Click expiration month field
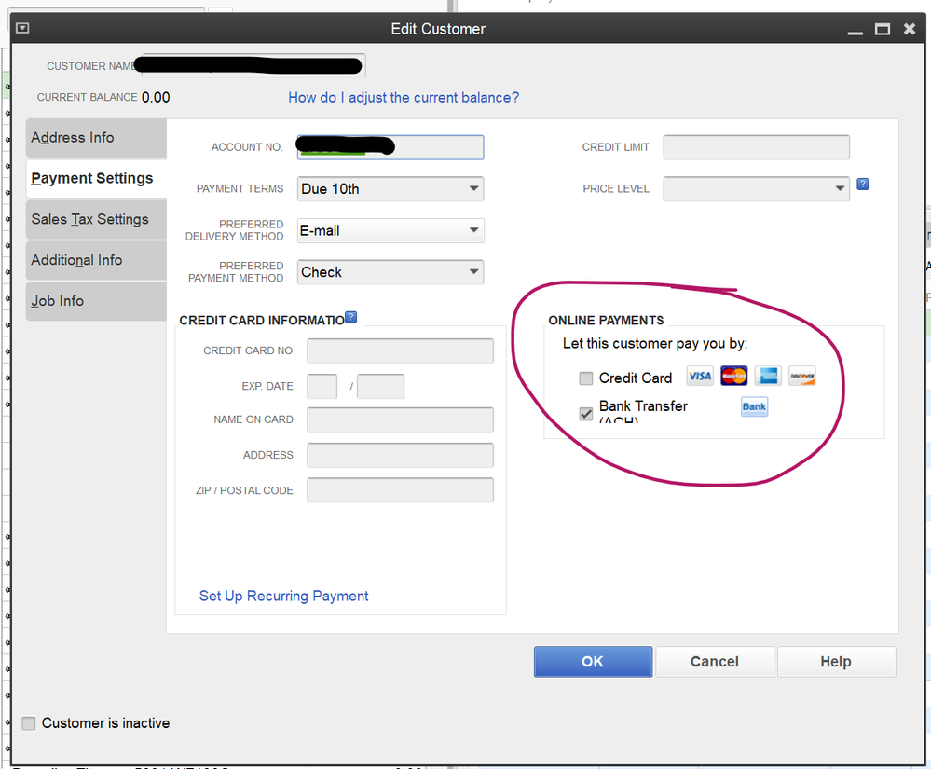Screen dimensions: 931x769 [322, 386]
